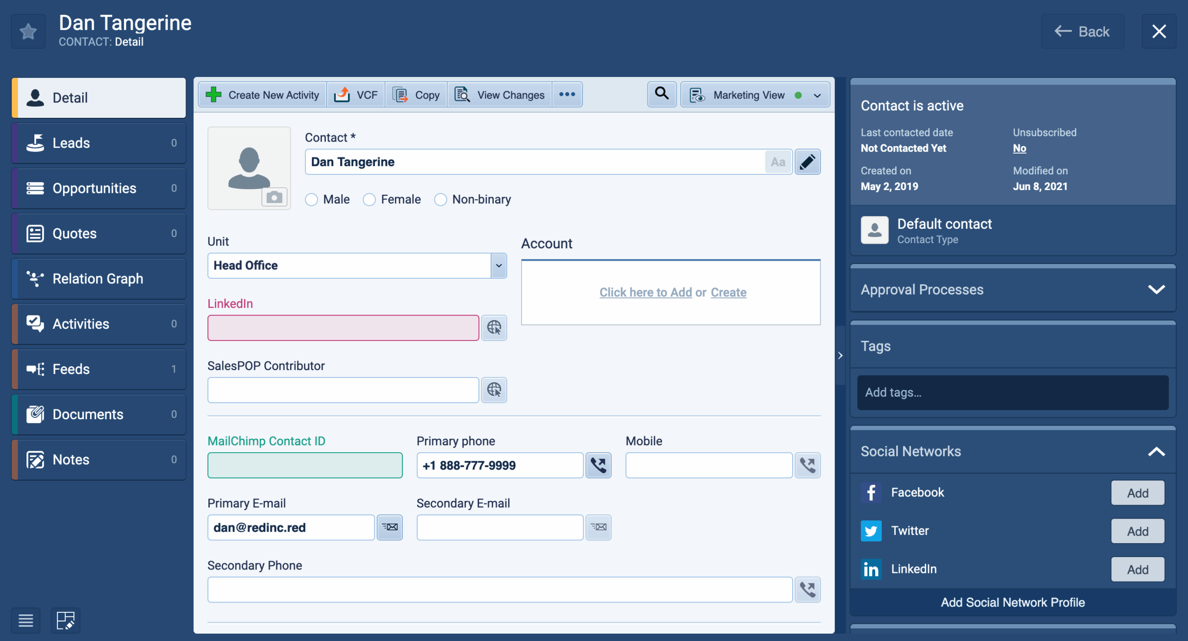Viewport: 1188px width, 641px height.
Task: Click the camera icon on profile photo
Action: pos(274,198)
